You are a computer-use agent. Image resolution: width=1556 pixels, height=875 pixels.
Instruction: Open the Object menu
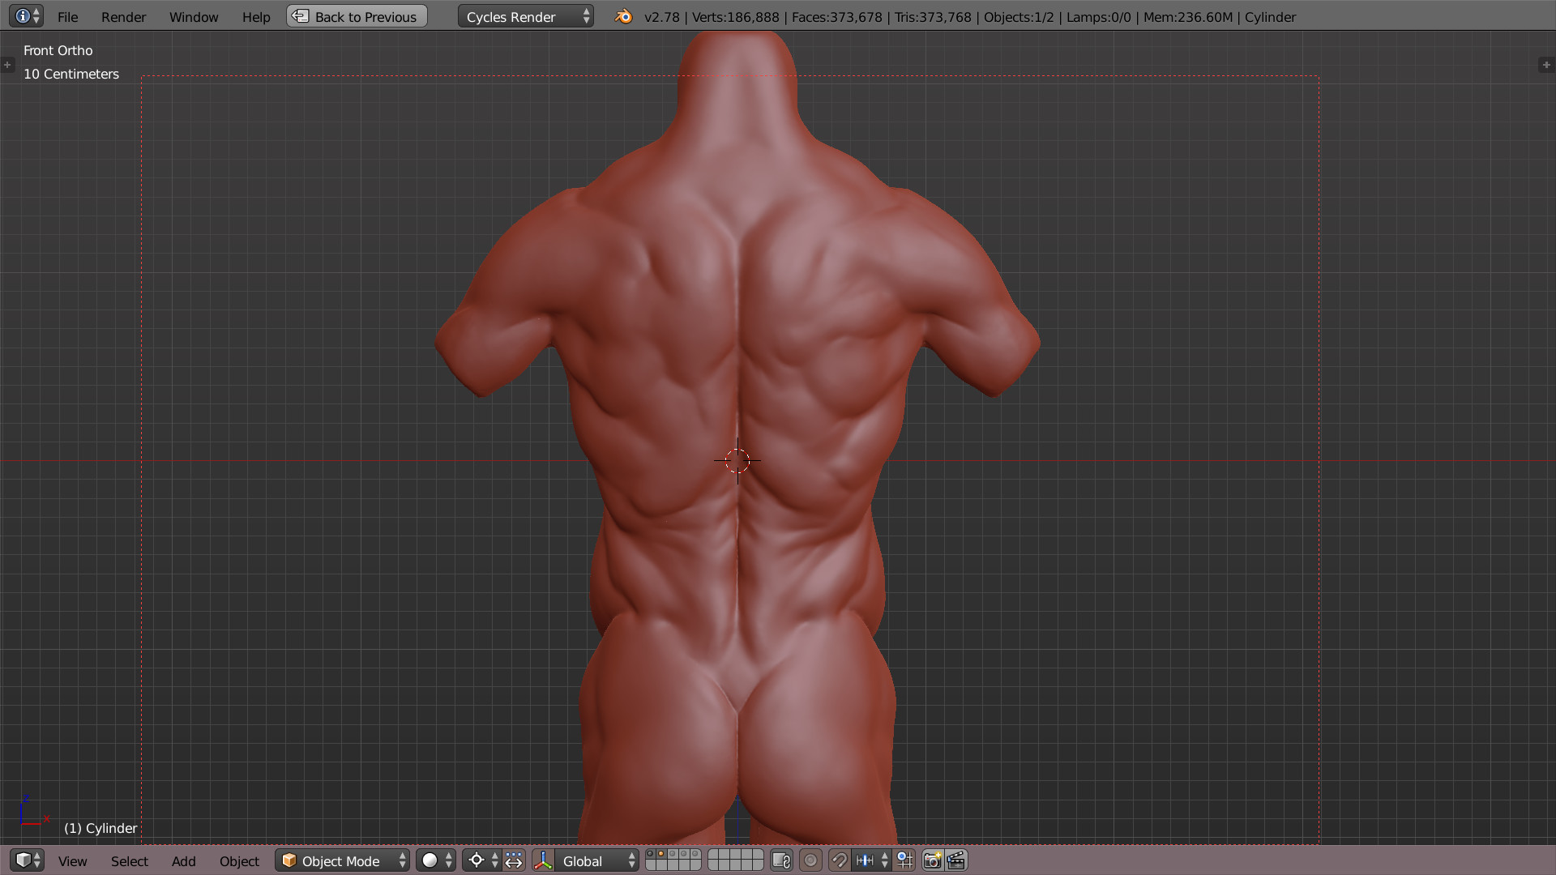click(239, 861)
